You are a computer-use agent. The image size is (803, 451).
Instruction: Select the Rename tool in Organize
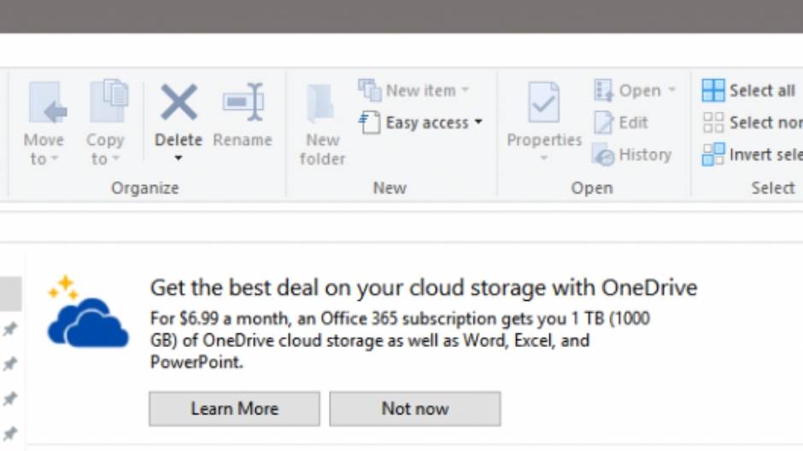(x=243, y=104)
